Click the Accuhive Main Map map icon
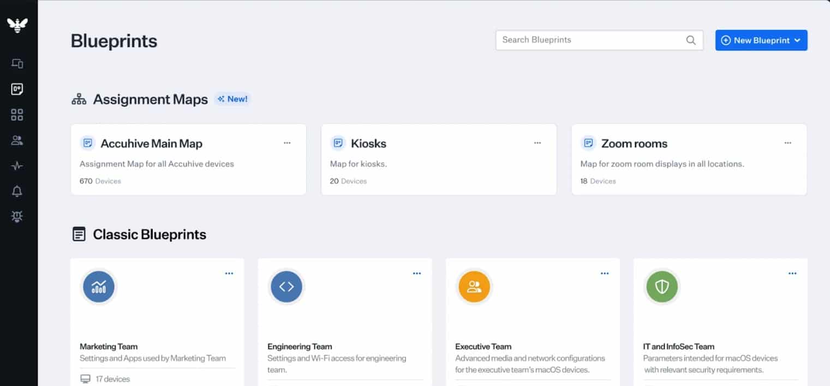 point(87,143)
